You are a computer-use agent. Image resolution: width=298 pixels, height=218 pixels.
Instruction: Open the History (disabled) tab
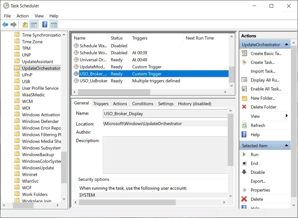coord(195,104)
